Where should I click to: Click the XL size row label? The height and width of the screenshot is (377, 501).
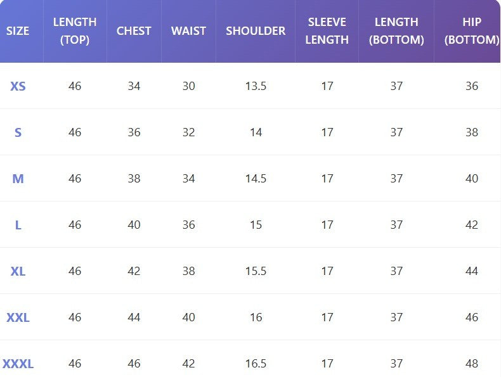[x=18, y=271]
